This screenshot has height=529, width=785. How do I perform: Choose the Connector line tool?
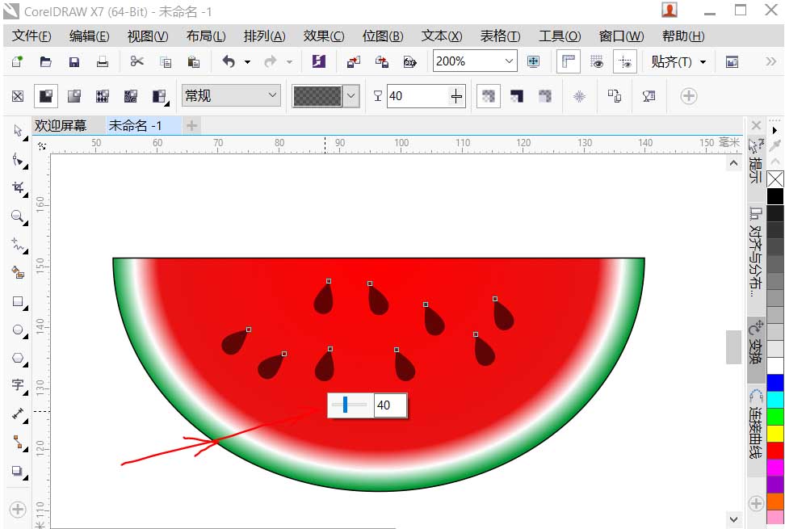[18, 442]
